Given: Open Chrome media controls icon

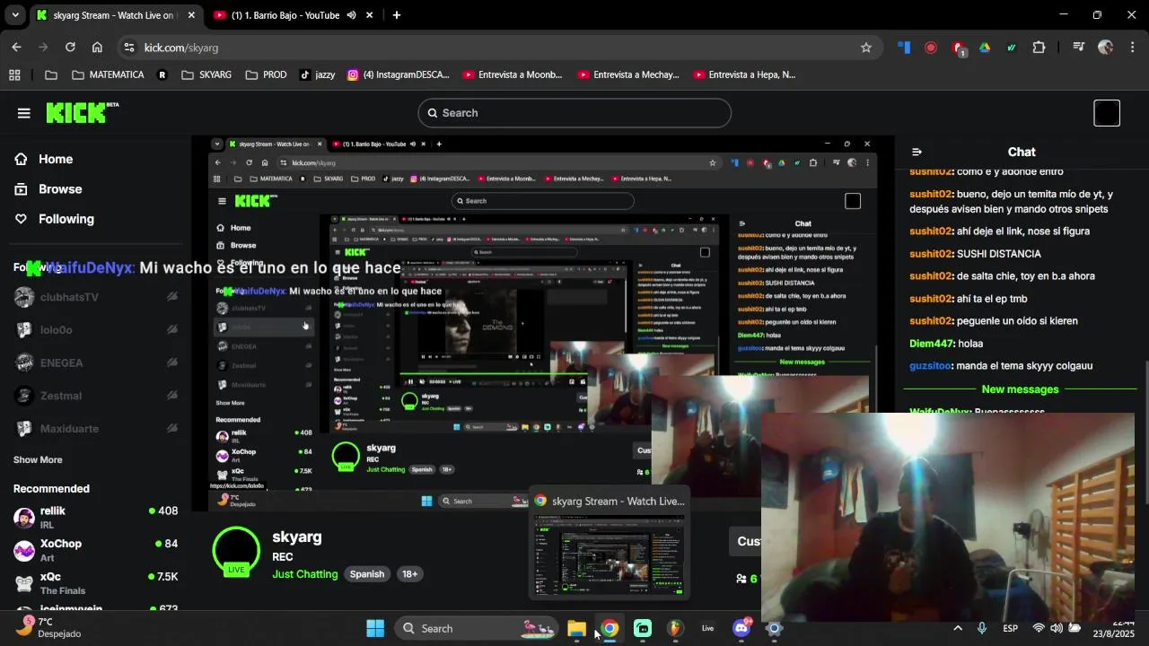Looking at the screenshot, I should click(1078, 48).
